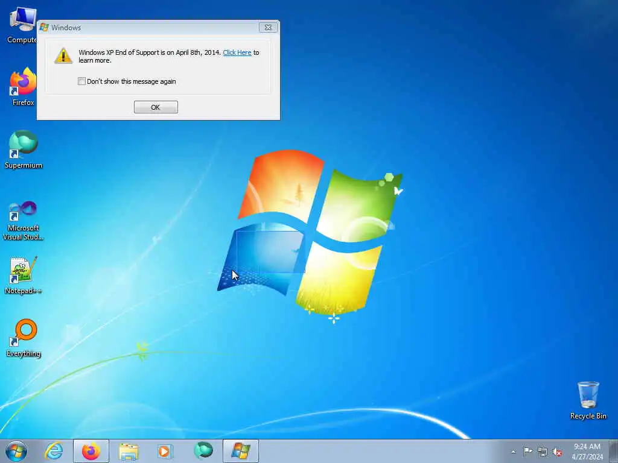Open the Action Center flag icon
Image resolution: width=618 pixels, height=463 pixels.
click(527, 451)
